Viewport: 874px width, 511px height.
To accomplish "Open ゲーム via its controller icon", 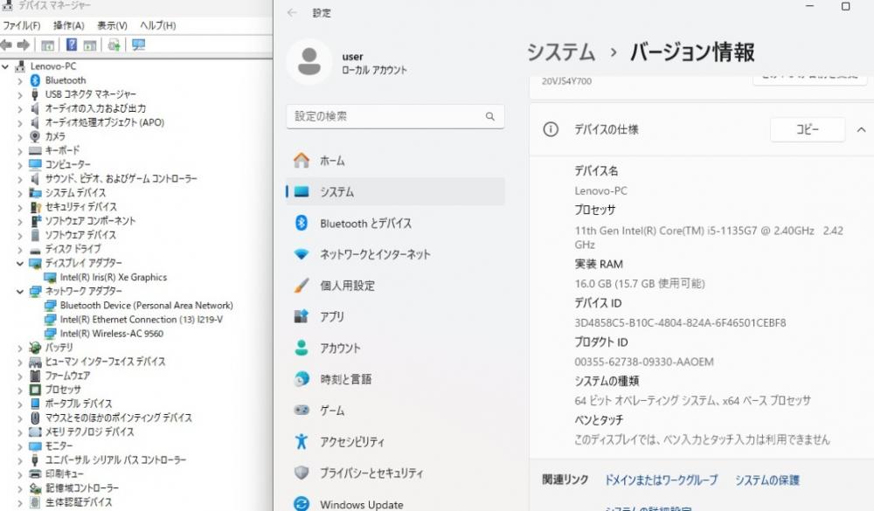I will 302,411.
